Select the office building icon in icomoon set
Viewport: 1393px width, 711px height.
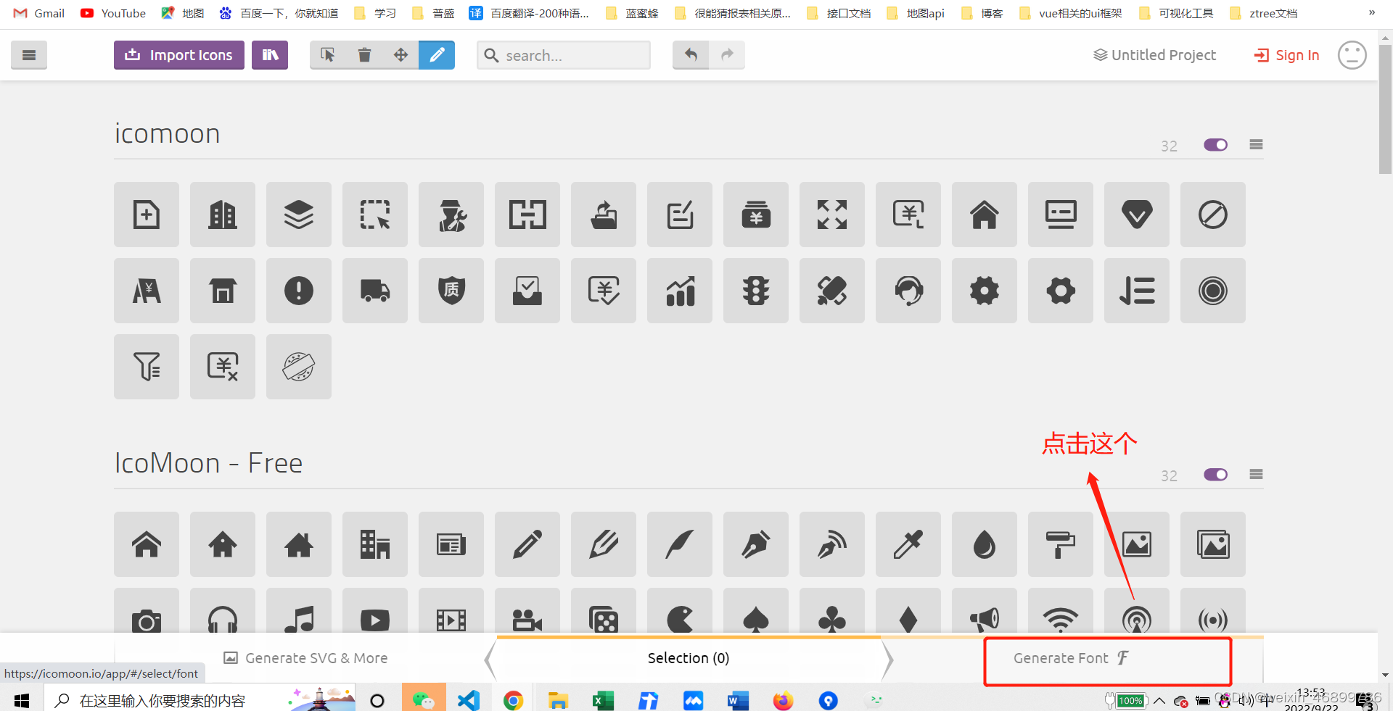(x=223, y=215)
